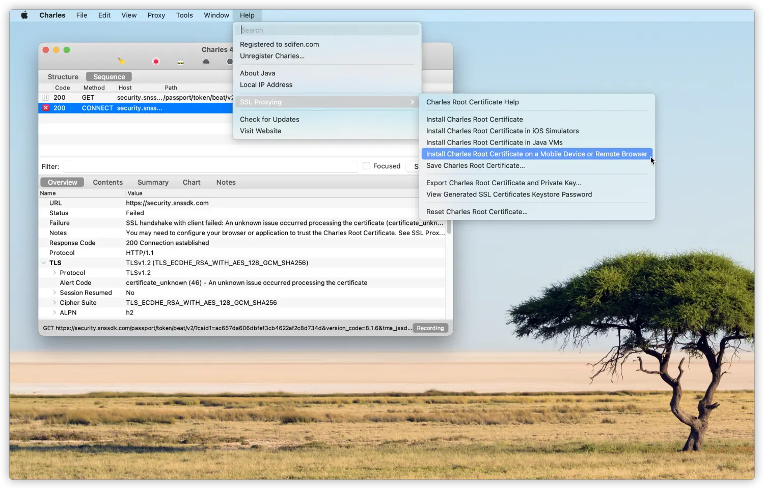This screenshot has width=764, height=489.
Task: Click the broom Clear Session icon
Action: [x=121, y=61]
